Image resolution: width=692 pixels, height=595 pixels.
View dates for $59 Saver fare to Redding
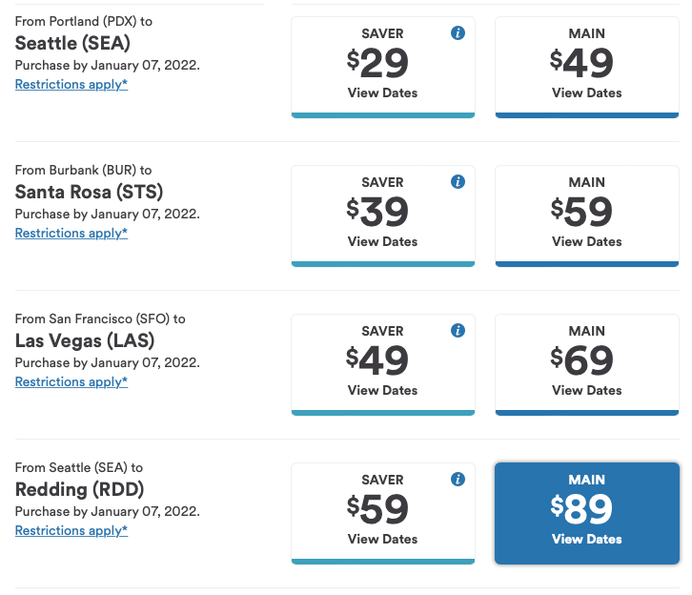[382, 539]
